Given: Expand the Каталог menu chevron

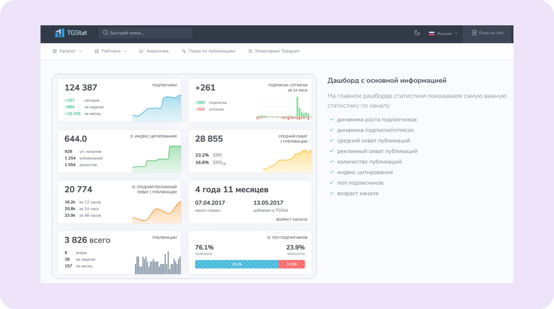Looking at the screenshot, I should pos(81,52).
